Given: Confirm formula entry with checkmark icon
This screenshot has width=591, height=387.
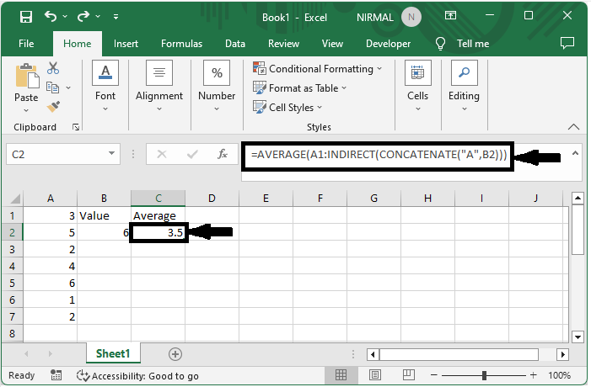Looking at the screenshot, I should [192, 154].
